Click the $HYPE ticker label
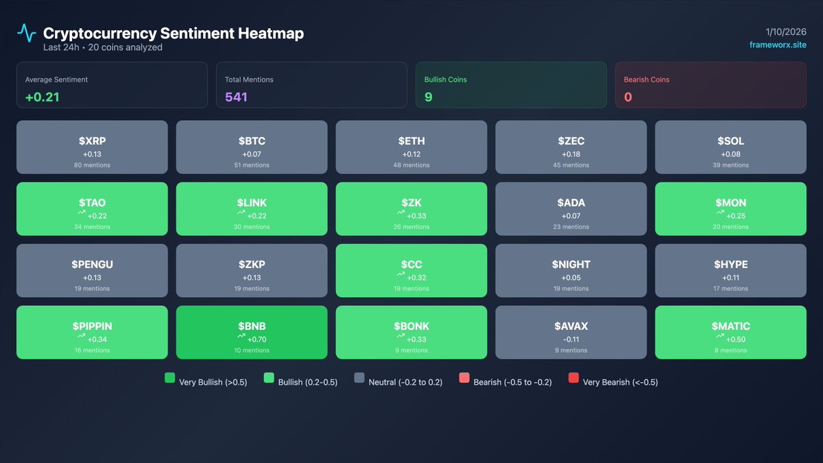Screen dimensions: 823x463 click(x=731, y=265)
